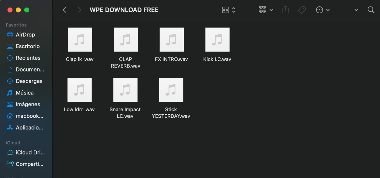Open the Compartido sidebar item
380x178 pixels.
pyautogui.click(x=25, y=164)
